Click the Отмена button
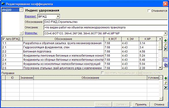Screen dimensions: 169x108 click(159, 105)
